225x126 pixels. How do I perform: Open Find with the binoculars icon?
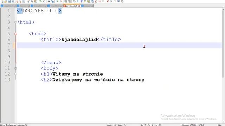coord(49,1)
